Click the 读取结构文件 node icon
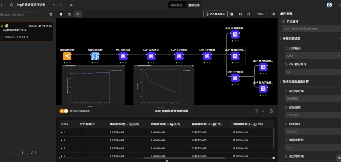The height and width of the screenshot is (162, 341). [x=67, y=56]
